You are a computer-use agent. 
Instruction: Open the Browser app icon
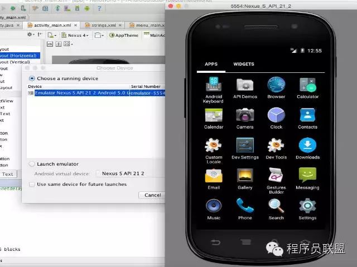pyautogui.click(x=276, y=85)
